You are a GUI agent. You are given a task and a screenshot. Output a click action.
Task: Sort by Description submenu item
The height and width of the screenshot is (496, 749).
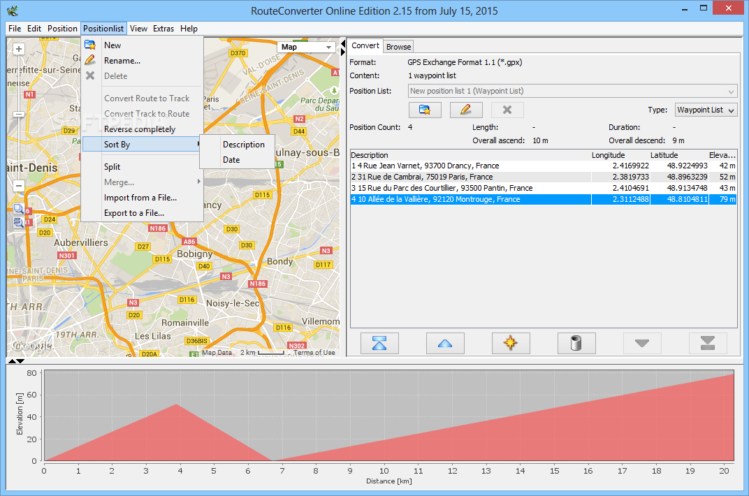tap(244, 144)
